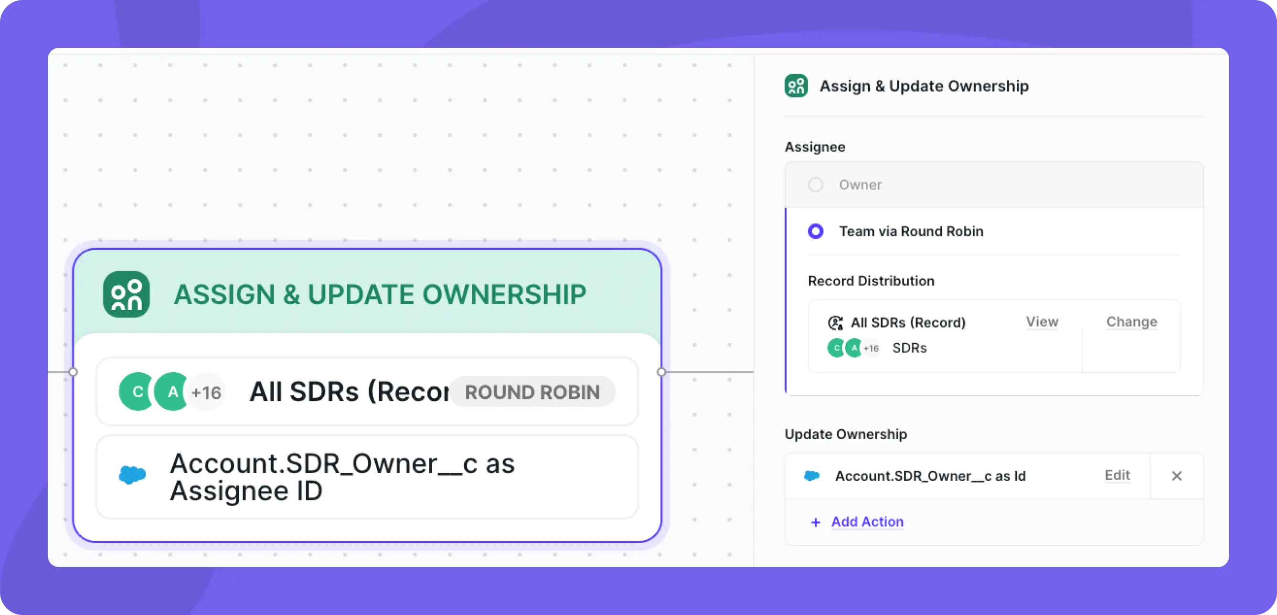The width and height of the screenshot is (1277, 615).
Task: Select Team via Round Robin radio button
Action: pyautogui.click(x=816, y=232)
